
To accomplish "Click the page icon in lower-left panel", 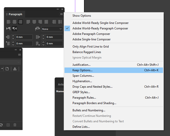I will pyautogui.click(x=7, y=69).
